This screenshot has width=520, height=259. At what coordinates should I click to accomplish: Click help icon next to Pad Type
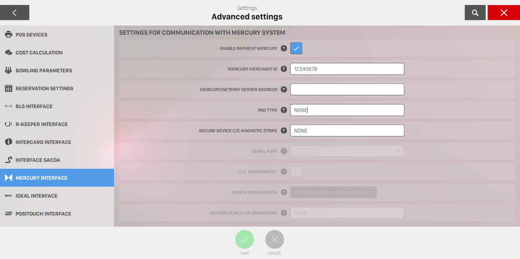[284, 110]
